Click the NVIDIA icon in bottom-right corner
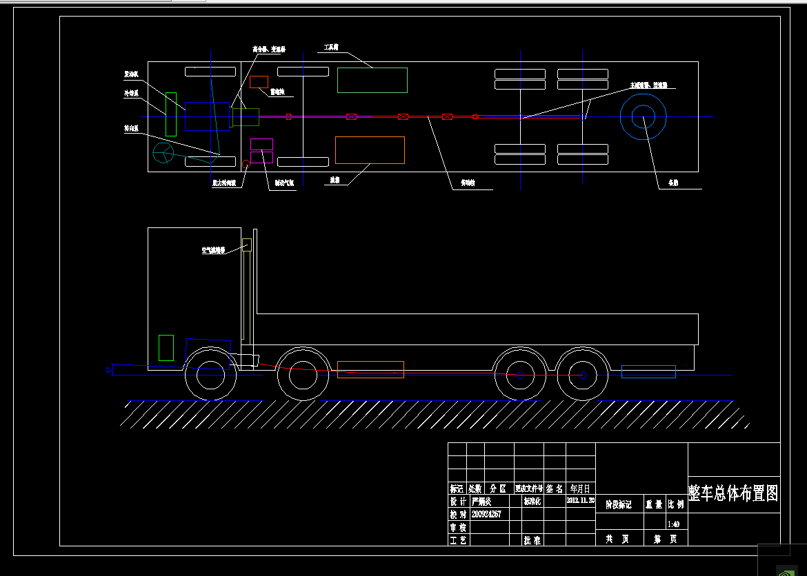Screen dimensions: 807x576 (x=784, y=570)
